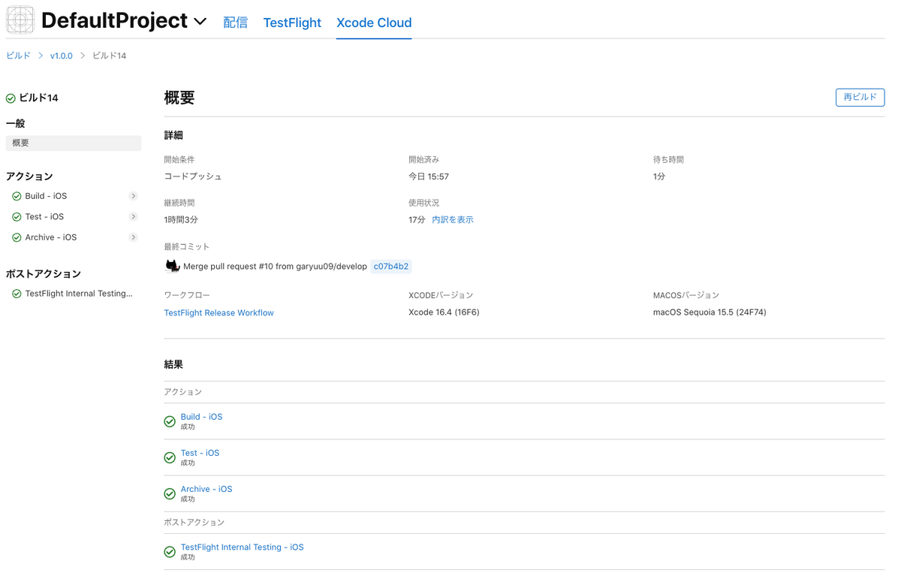Click the commit message Merge pull request #10
901x588 pixels.
(275, 267)
